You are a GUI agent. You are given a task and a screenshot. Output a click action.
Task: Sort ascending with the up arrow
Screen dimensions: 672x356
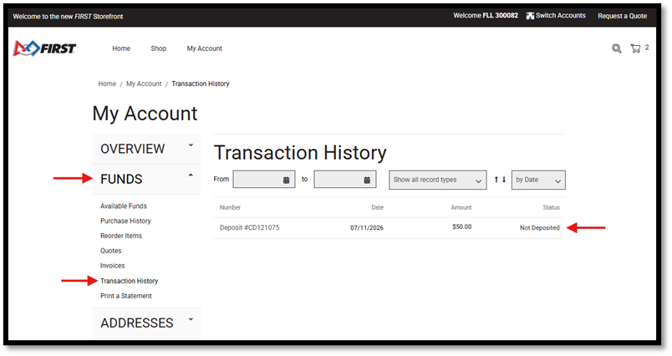point(496,180)
